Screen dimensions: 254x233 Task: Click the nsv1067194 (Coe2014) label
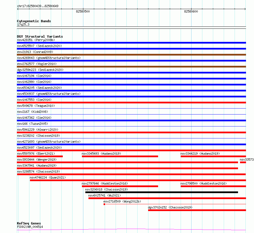tap(34, 76)
